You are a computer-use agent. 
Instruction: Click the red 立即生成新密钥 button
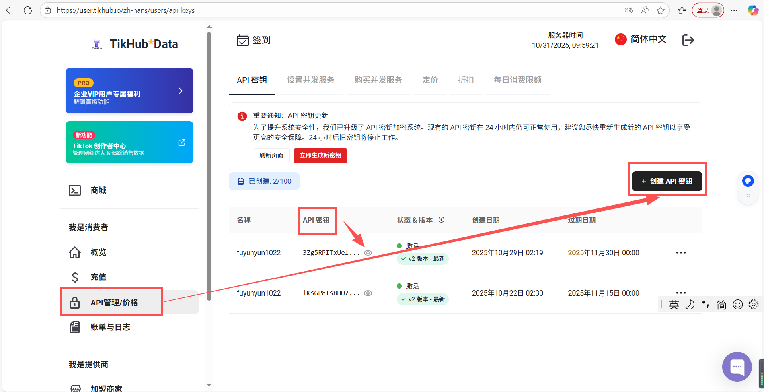(x=320, y=155)
